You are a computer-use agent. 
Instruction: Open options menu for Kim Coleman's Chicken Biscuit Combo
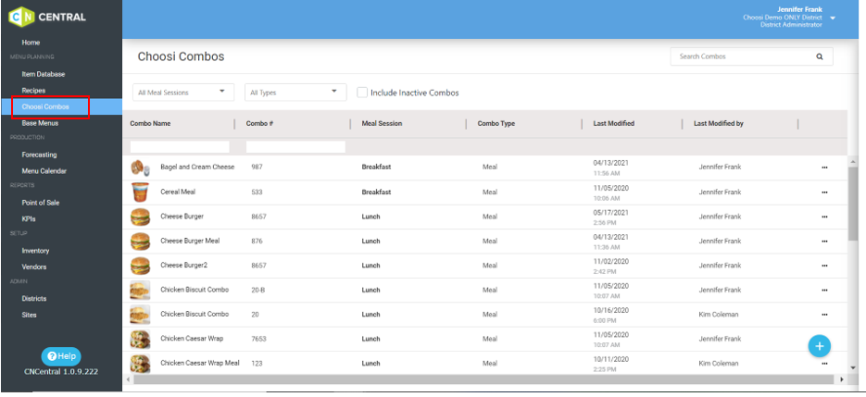point(824,315)
